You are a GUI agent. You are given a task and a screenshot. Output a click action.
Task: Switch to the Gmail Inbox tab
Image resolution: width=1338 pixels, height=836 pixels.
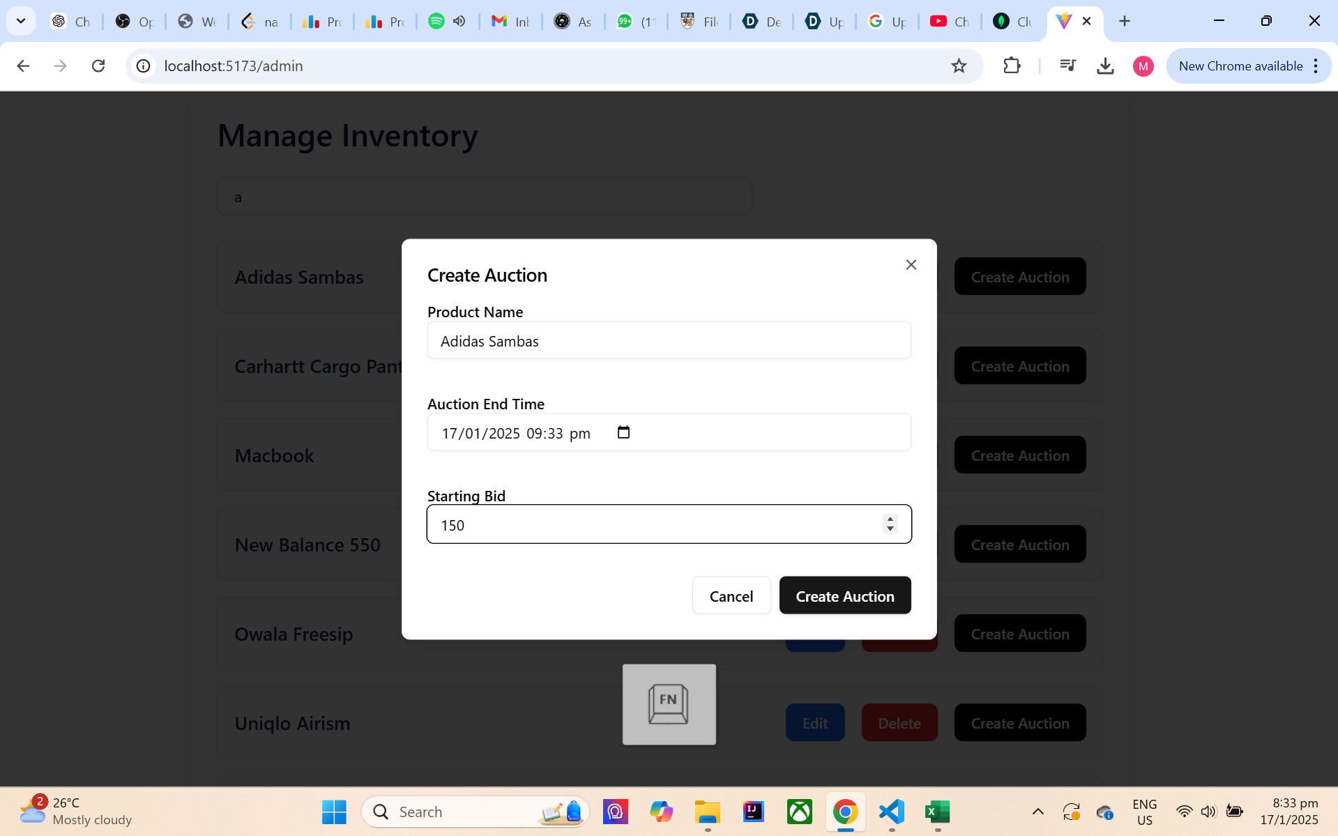510,21
